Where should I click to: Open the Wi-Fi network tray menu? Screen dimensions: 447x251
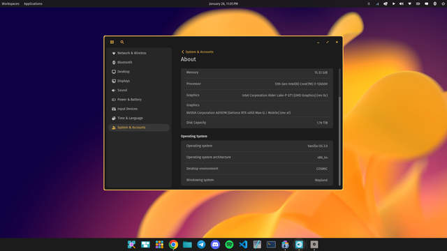410,3
